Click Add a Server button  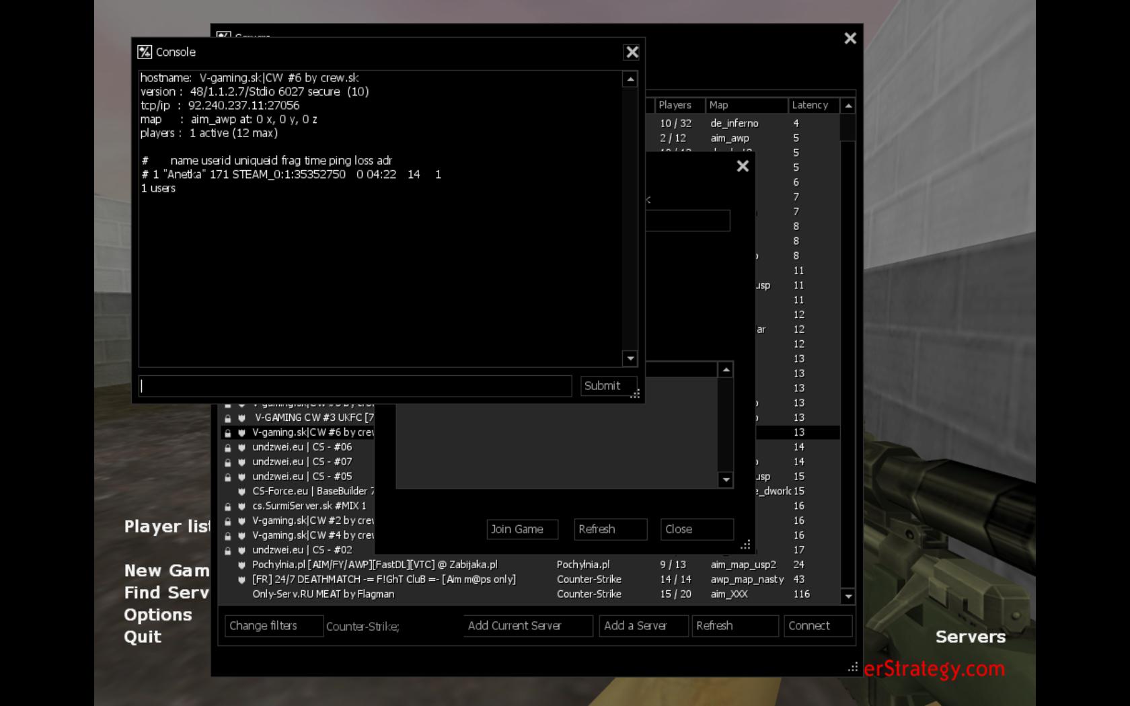pos(644,626)
